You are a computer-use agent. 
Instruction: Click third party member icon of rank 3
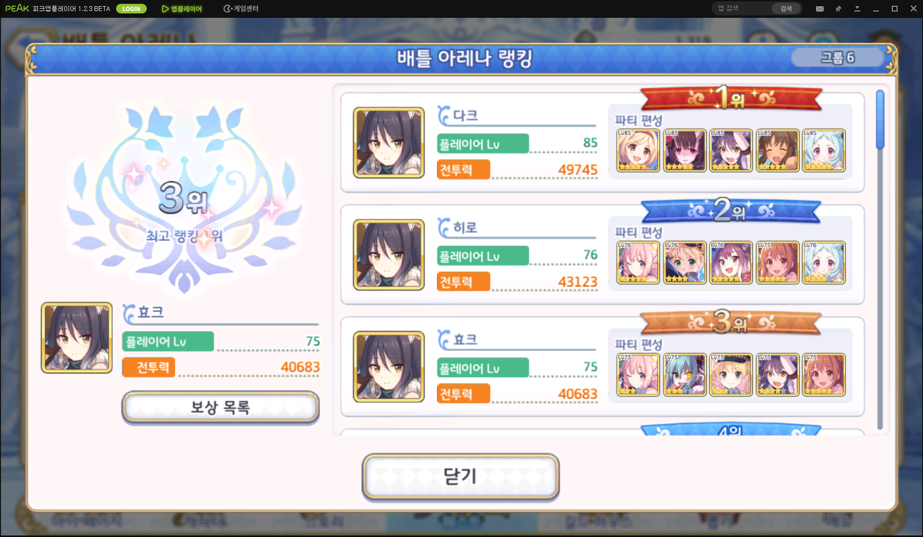731,375
